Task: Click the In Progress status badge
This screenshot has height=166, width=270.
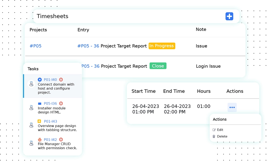Action: point(162,46)
